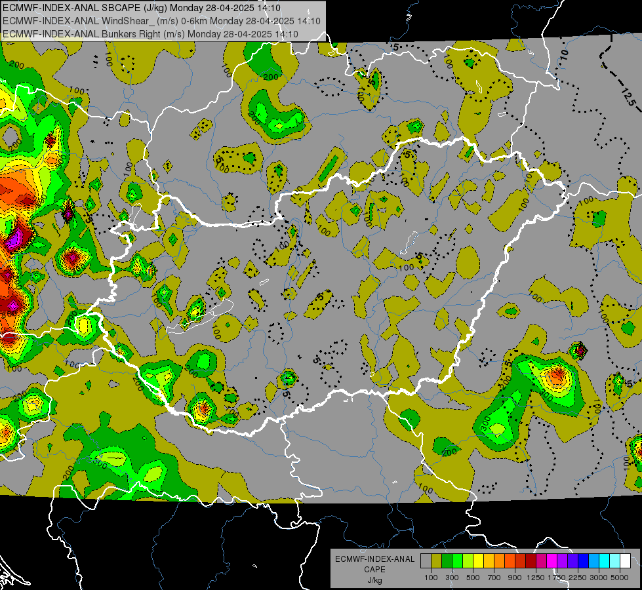Screen dimensions: 642x590
Task: Click the 'J/kg' unit label in legend
Action: (x=374, y=580)
